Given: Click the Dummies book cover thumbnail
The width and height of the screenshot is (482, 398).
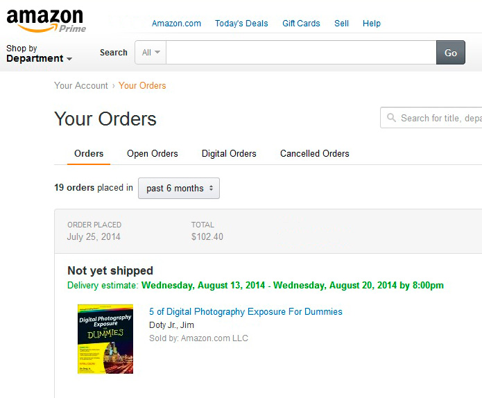Looking at the screenshot, I should pyautogui.click(x=105, y=339).
